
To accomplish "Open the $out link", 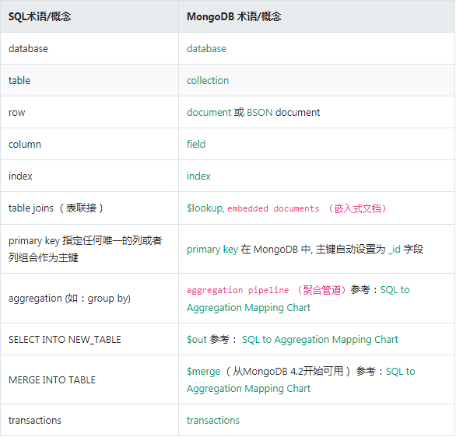I will coord(197,339).
